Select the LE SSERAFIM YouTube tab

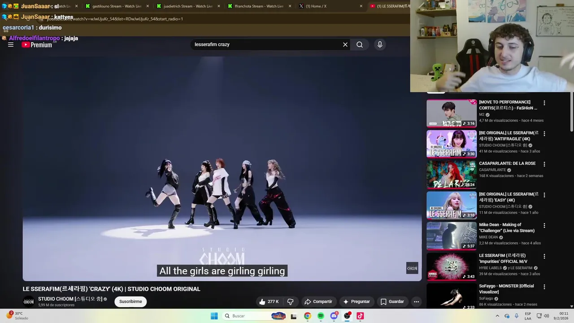click(389, 6)
